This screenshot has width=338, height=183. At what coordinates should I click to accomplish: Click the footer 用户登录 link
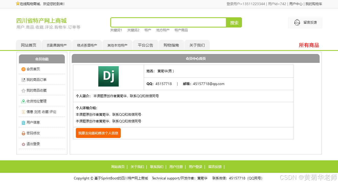click(x=196, y=167)
